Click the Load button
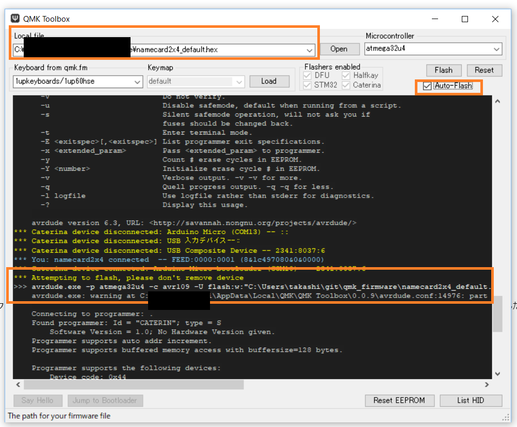 pyautogui.click(x=269, y=81)
